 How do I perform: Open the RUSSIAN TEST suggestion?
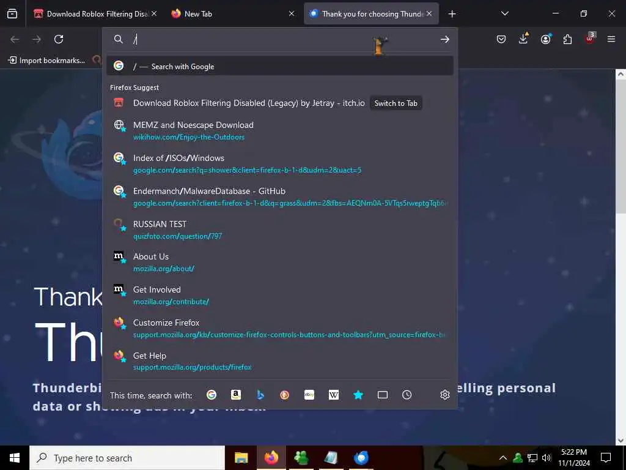[x=280, y=230]
